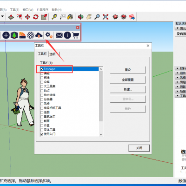Open Enscape settings gears icon
The height and width of the screenshot is (186, 186).
[x=49, y=35]
